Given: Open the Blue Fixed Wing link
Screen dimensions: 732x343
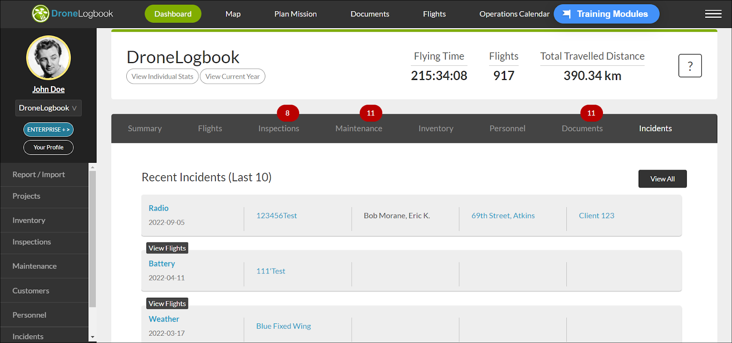Looking at the screenshot, I should [284, 326].
